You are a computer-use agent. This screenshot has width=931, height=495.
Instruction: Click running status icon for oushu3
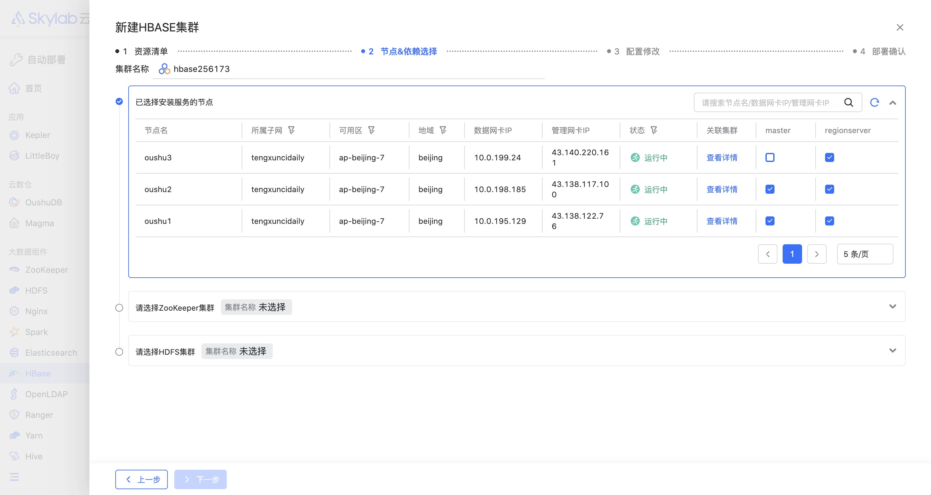pyautogui.click(x=635, y=157)
